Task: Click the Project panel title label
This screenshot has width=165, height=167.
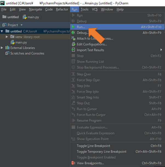Action: pos(13,25)
